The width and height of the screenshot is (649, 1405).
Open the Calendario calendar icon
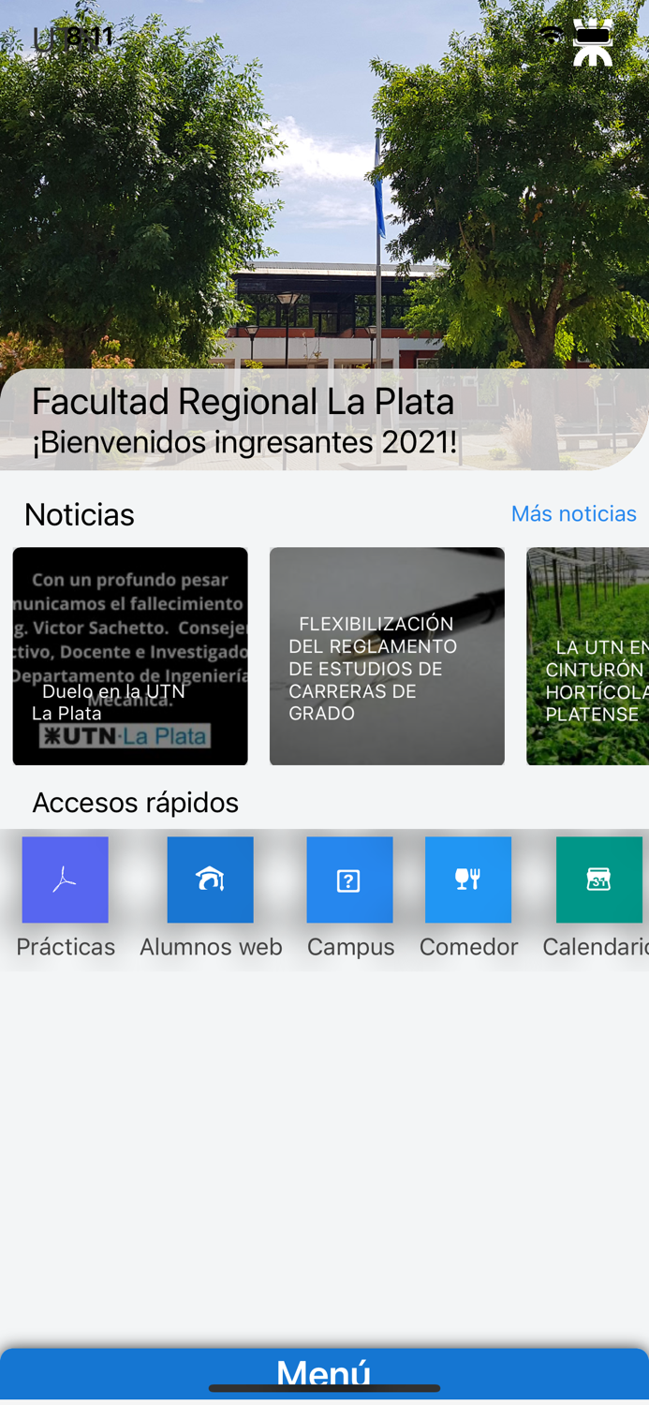point(599,880)
